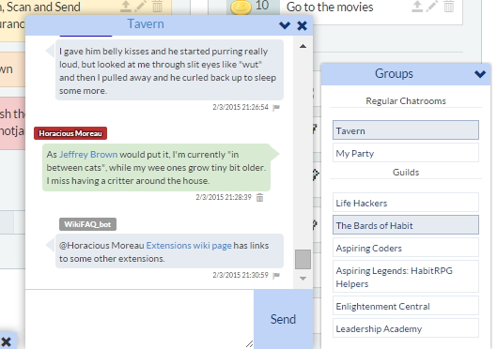This screenshot has height=349, width=497.
Task: Open the Leadership Academy guild
Action: [405, 328]
